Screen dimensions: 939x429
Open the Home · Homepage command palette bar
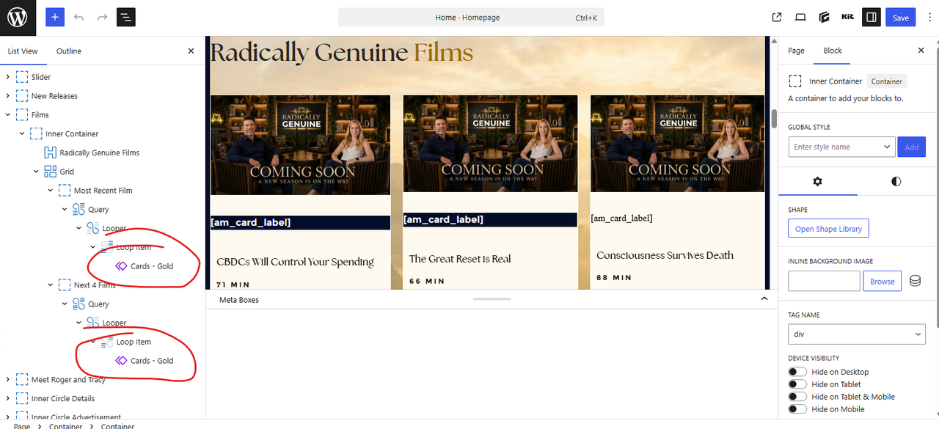[471, 18]
